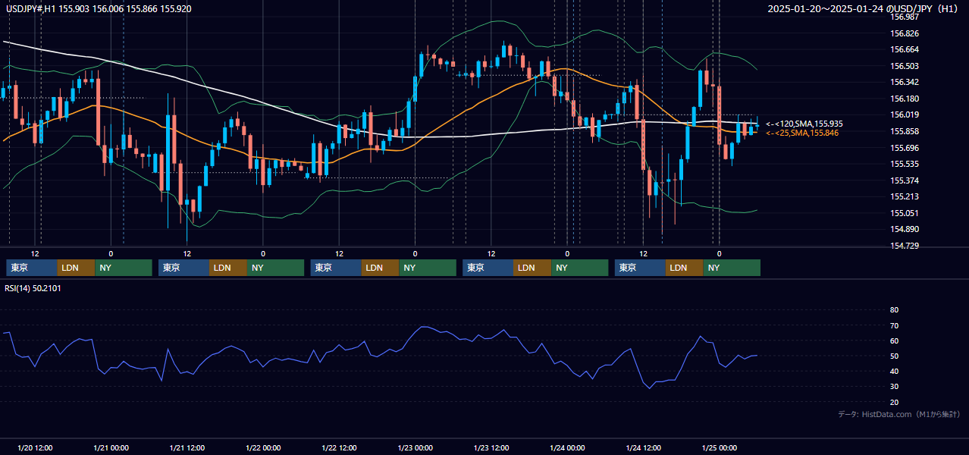The height and width of the screenshot is (455, 969).
Task: Click the RSI scale value 30
Action: (x=894, y=387)
